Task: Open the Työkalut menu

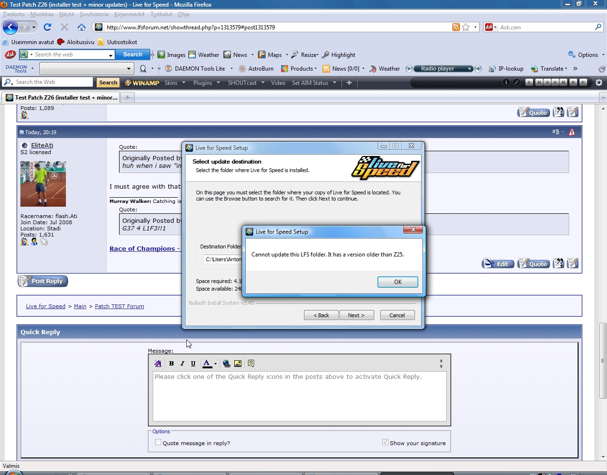Action: pyautogui.click(x=161, y=14)
